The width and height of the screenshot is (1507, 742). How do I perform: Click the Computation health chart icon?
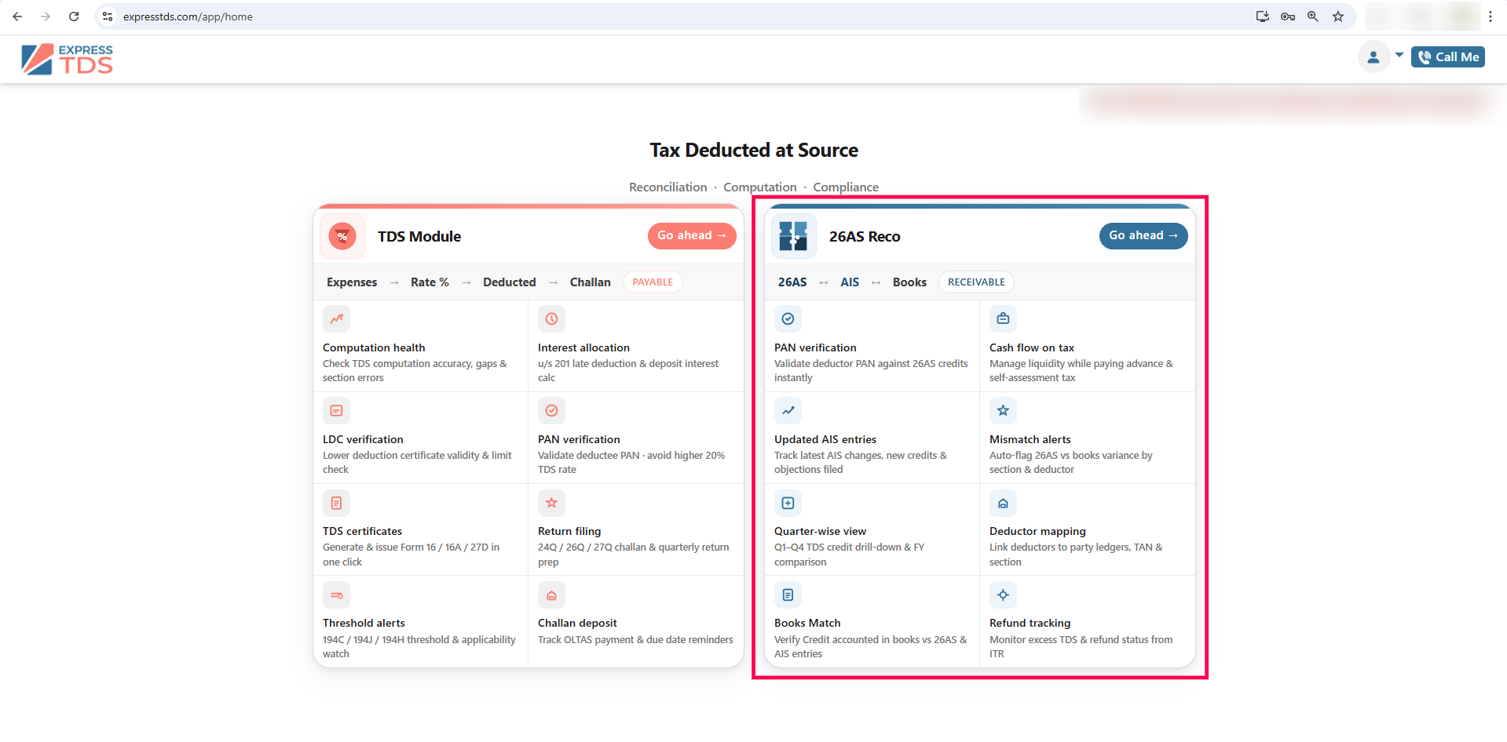pyautogui.click(x=336, y=319)
